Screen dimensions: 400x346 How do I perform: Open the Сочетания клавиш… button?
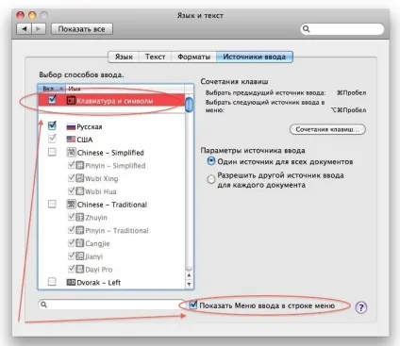coord(327,129)
